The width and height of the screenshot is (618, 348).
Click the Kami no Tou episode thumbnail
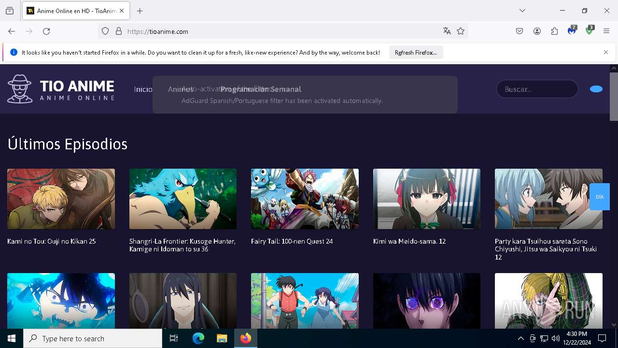[x=61, y=199]
